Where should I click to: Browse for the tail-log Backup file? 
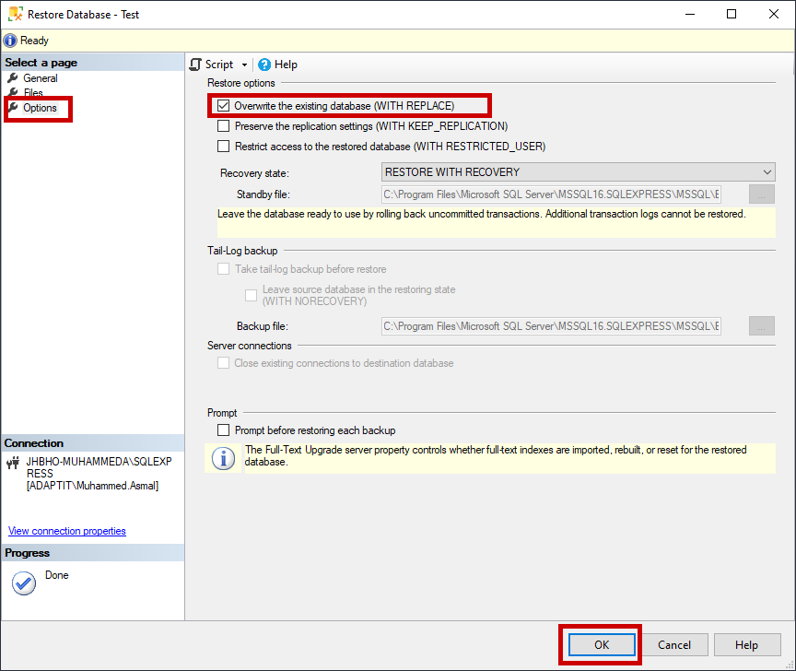tap(762, 326)
